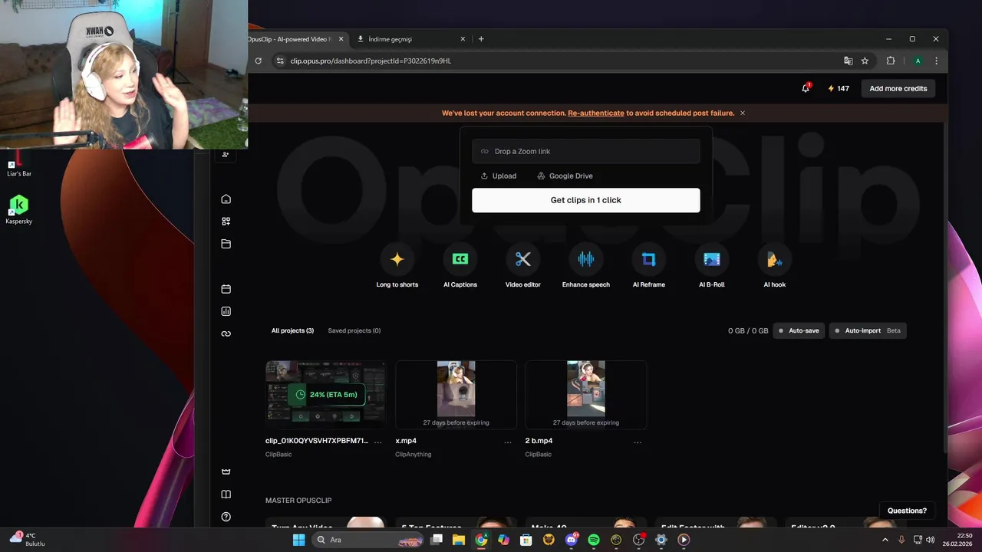This screenshot has height=552, width=982.
Task: Click the Upload button
Action: pyautogui.click(x=499, y=176)
